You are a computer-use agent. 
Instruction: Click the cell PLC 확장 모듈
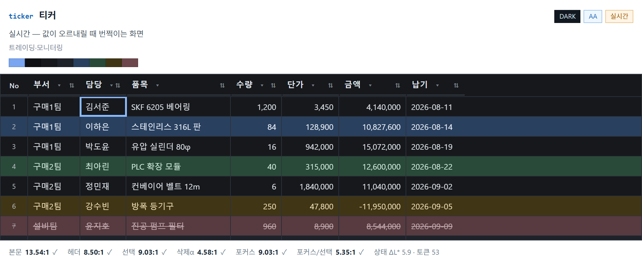pyautogui.click(x=178, y=166)
